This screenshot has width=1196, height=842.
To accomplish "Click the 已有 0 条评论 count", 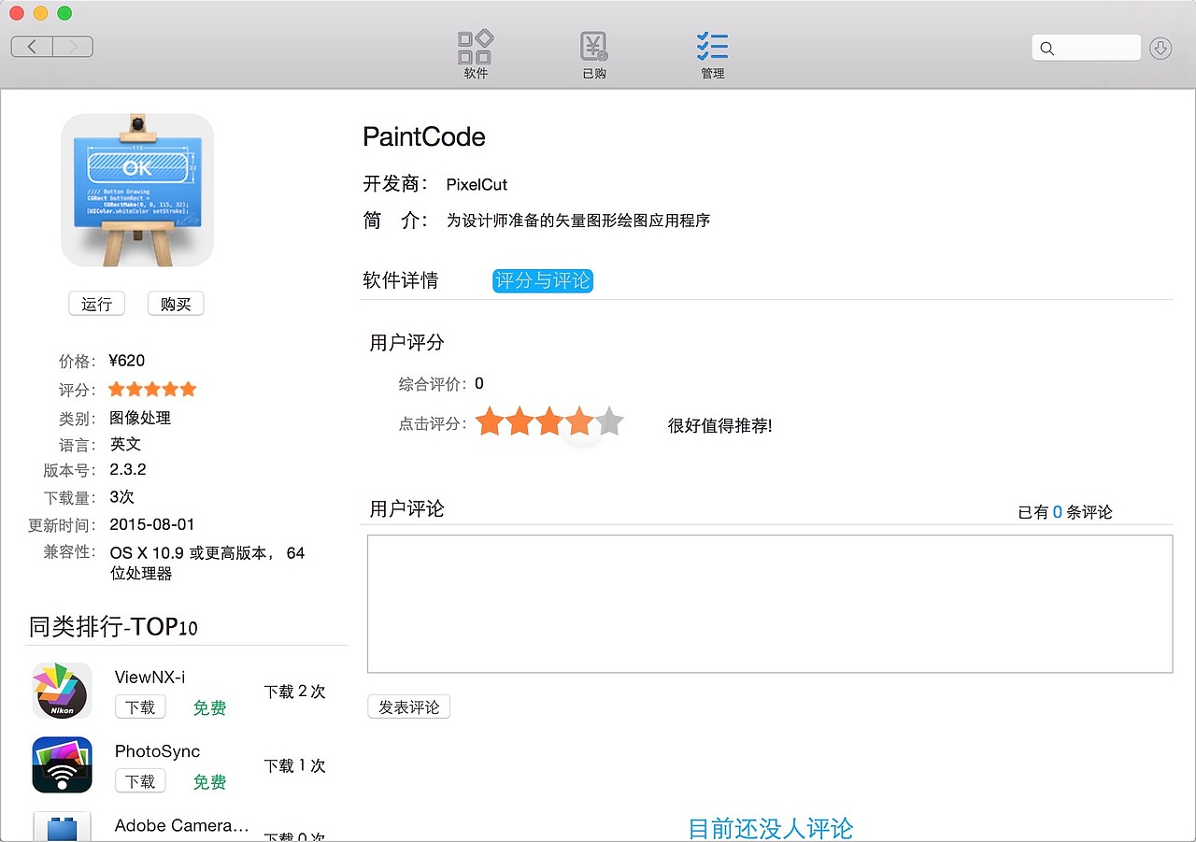I will coord(1065,512).
